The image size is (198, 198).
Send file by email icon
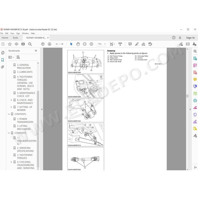(x=188, y=44)
